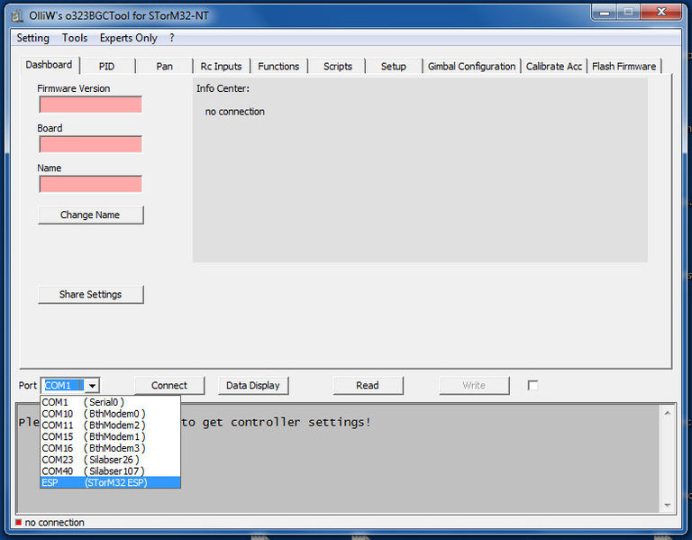Click the Firmware Version field

click(90, 105)
